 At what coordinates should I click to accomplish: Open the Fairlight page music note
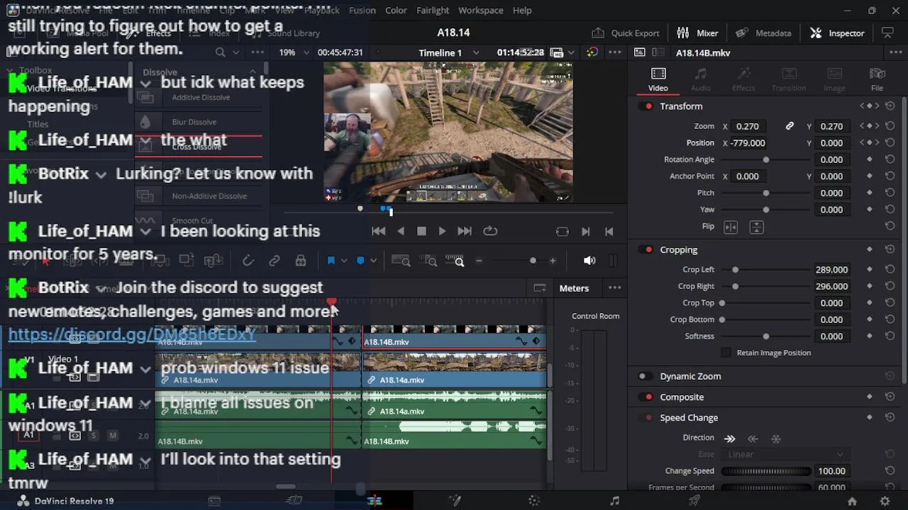tap(615, 501)
